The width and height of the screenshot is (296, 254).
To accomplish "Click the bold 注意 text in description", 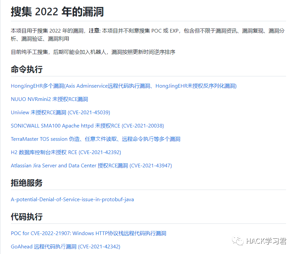I will [94, 31].
